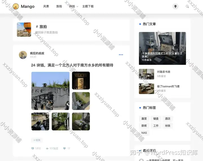
Task: Open the 对隐茶书房 article thumbnail
Action: coord(146,74)
